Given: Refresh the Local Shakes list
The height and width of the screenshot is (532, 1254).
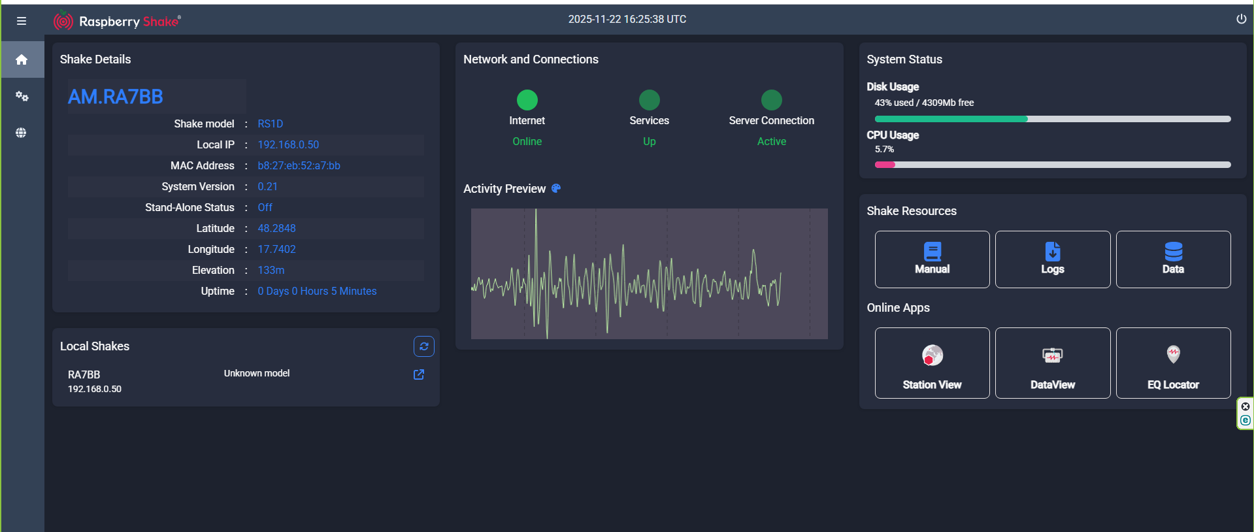Looking at the screenshot, I should click(x=423, y=346).
